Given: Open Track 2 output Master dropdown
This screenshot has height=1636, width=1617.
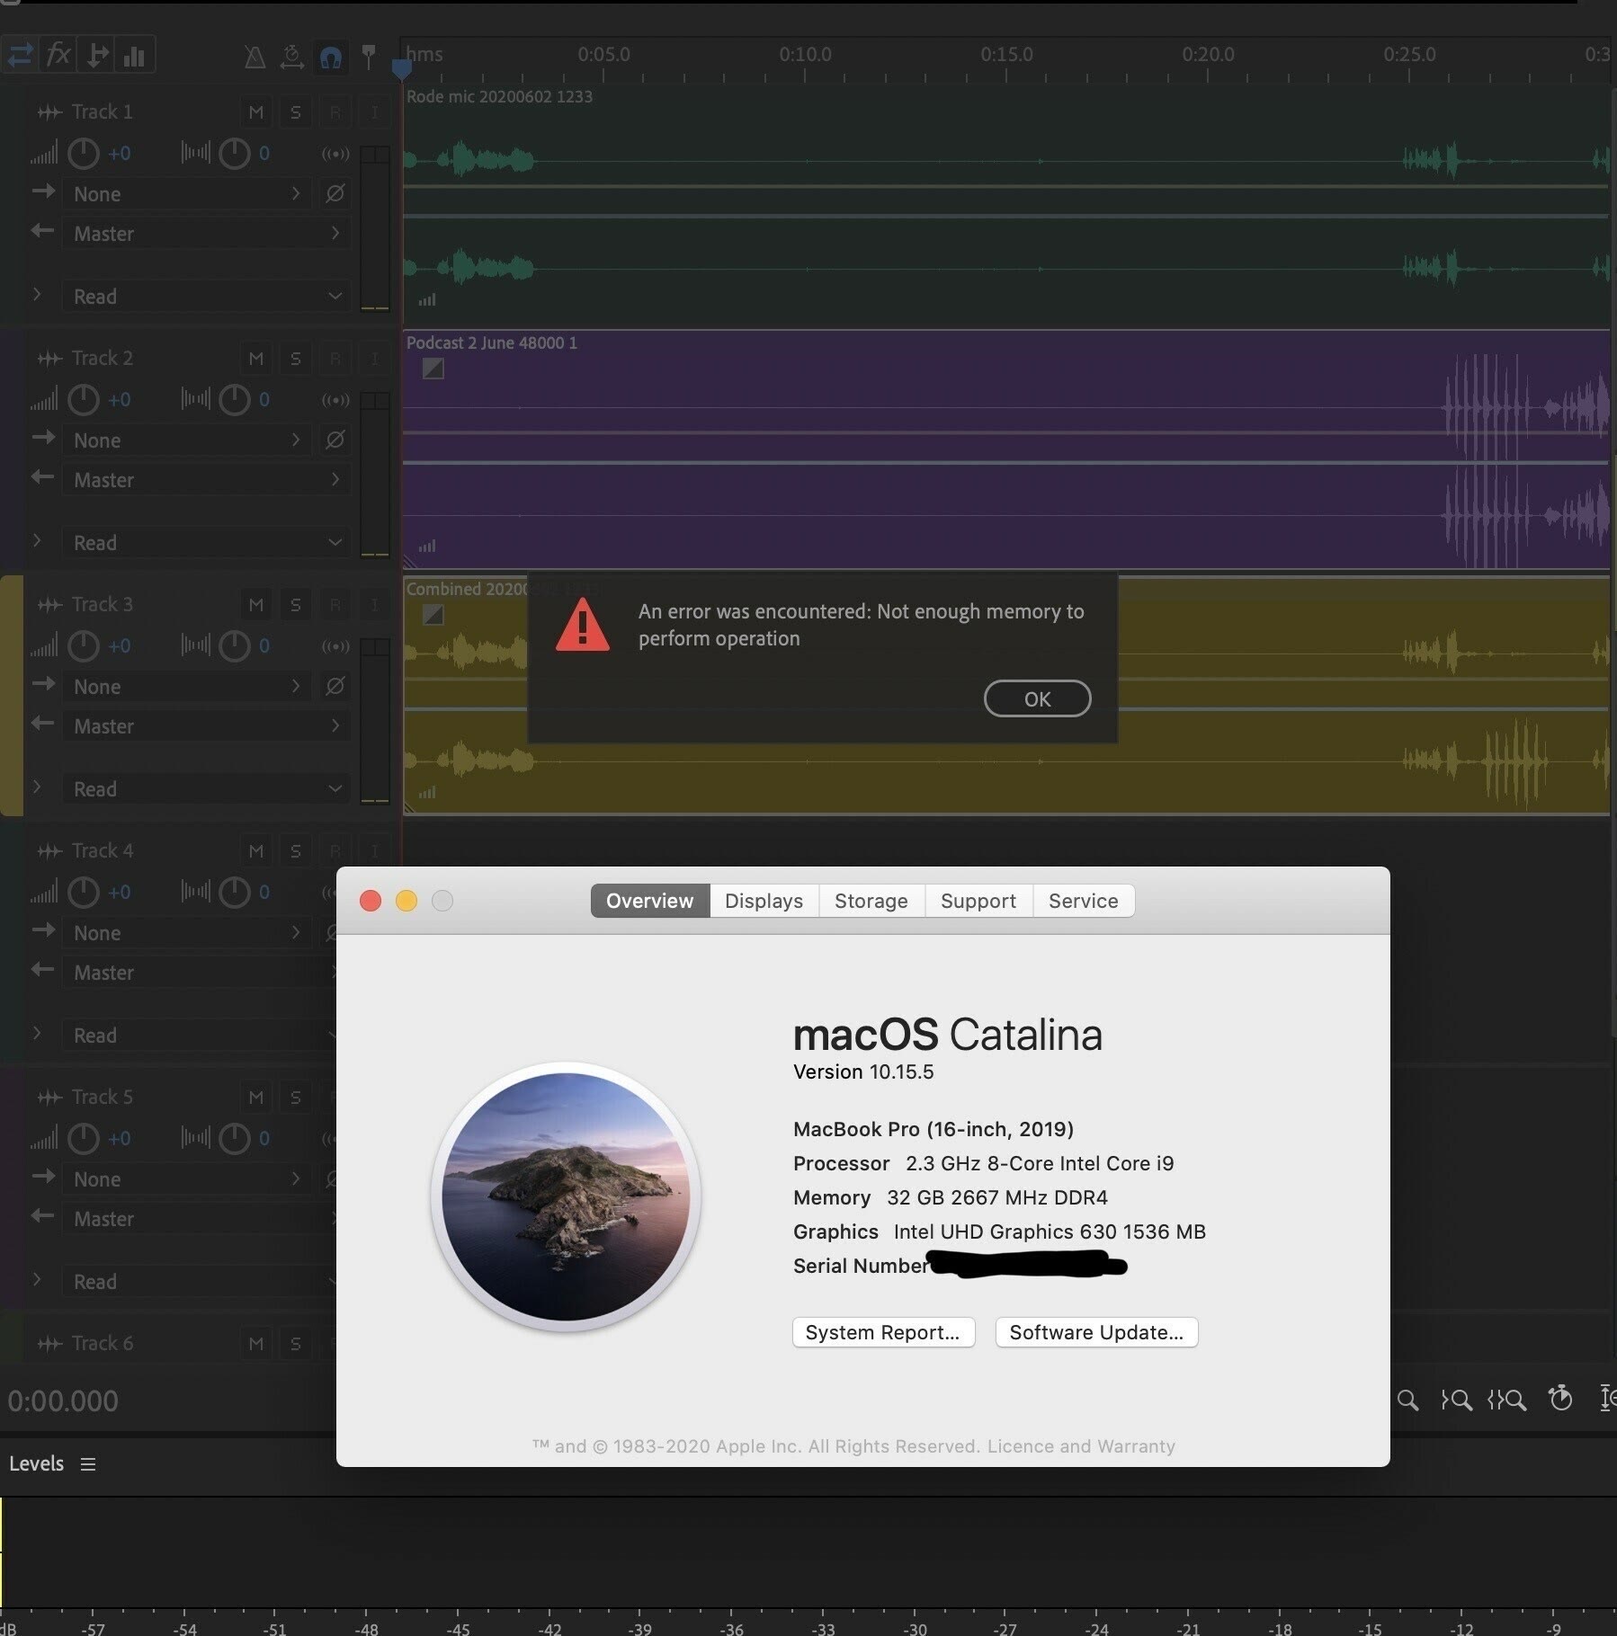Looking at the screenshot, I should (x=206, y=480).
